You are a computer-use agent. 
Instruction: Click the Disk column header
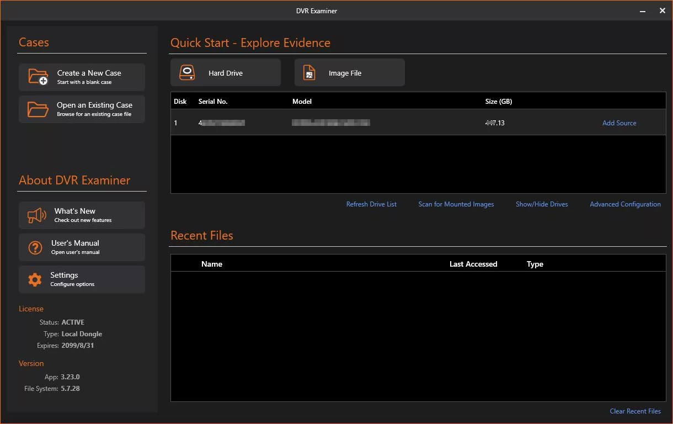click(x=180, y=102)
